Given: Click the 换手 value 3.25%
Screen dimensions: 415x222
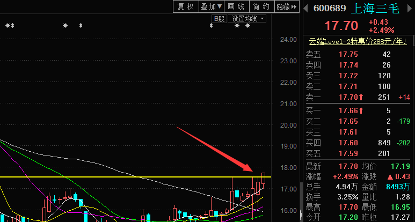Looking at the screenshot, I should coord(347,197).
